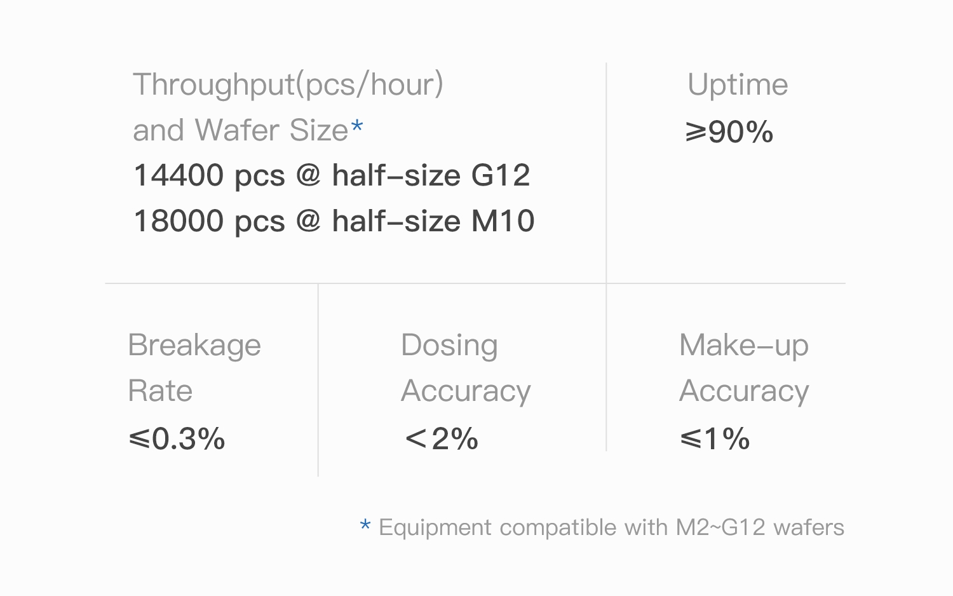Click "half-size G12" in the throughput line
Screen dimensions: 953x596
tap(431, 175)
